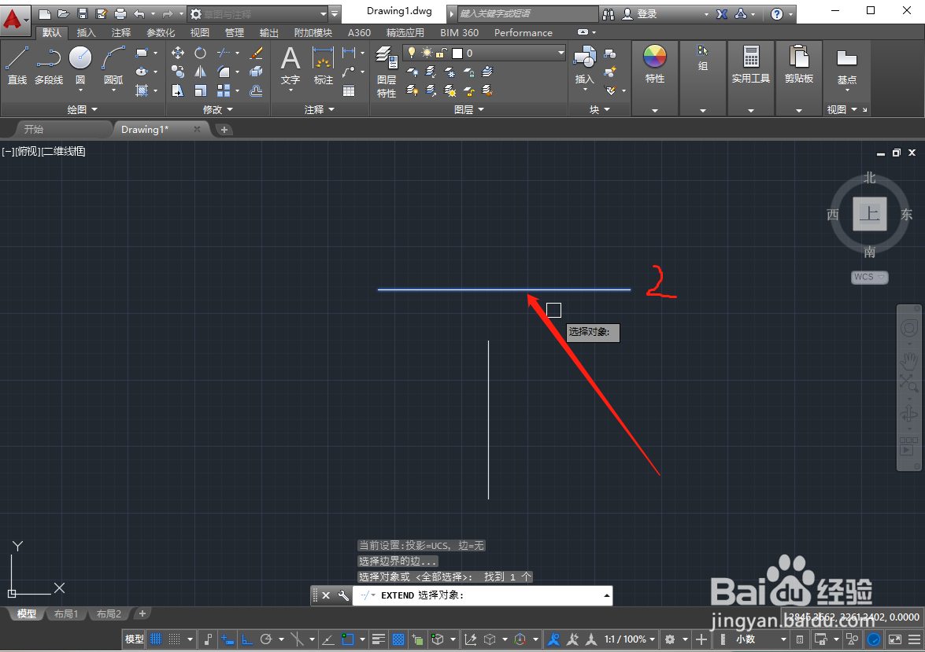Expand the Layers (图层) panel
Image resolution: width=925 pixels, height=652 pixels.
point(469,109)
